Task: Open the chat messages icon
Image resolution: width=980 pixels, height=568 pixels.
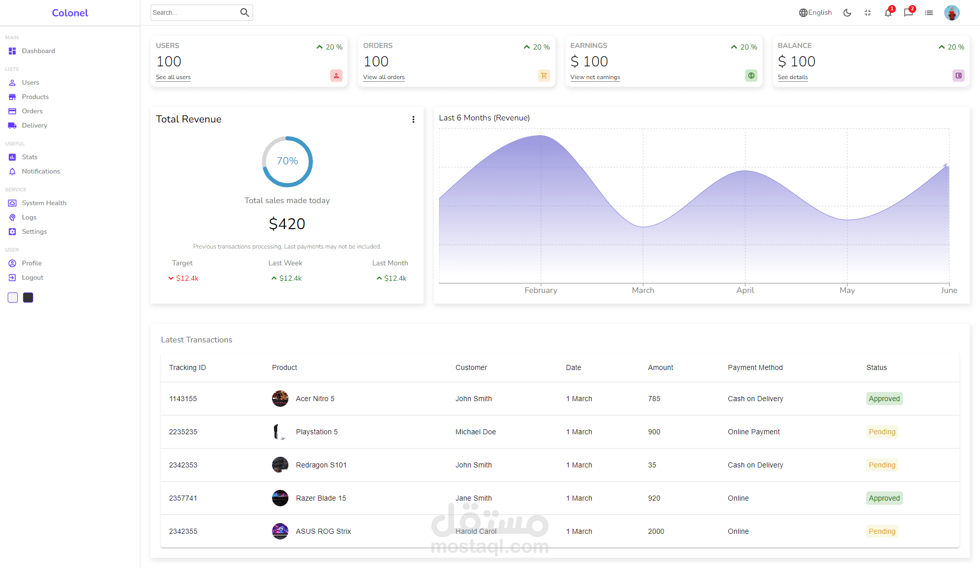Action: 909,13
